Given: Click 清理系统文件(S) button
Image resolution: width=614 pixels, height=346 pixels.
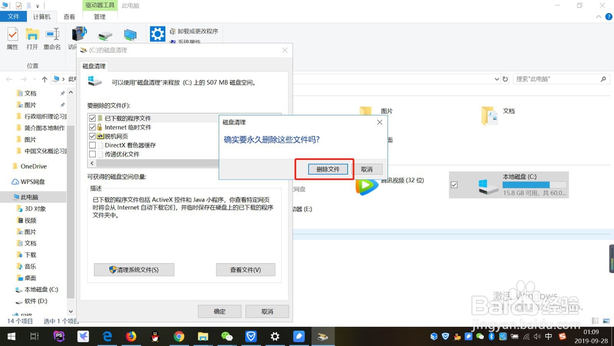Looking at the screenshot, I should pyautogui.click(x=134, y=270).
